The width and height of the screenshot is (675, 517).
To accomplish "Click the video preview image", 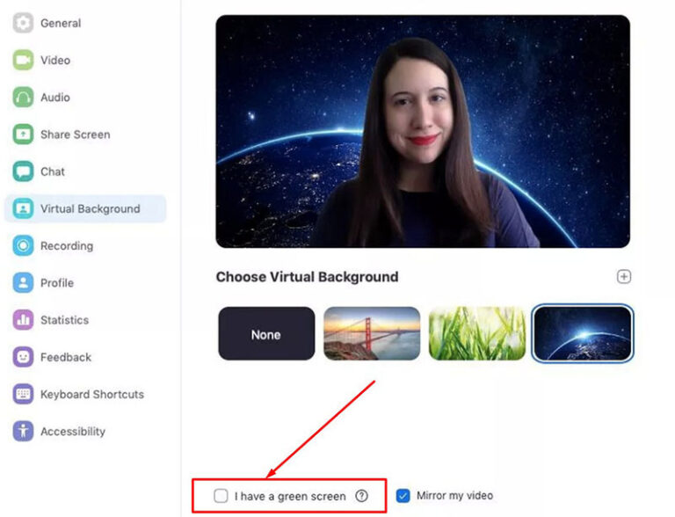I will 423,131.
